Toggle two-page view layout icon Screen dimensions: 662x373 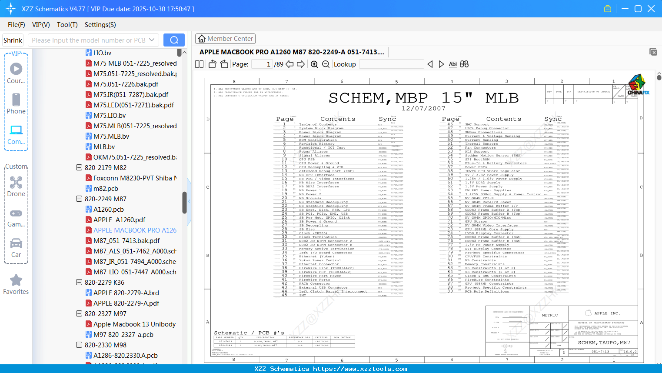(x=200, y=64)
